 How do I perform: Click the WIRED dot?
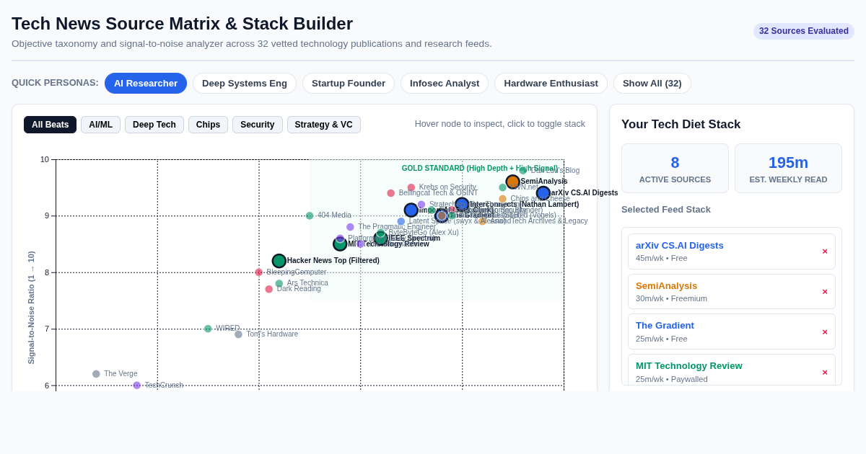[208, 329]
